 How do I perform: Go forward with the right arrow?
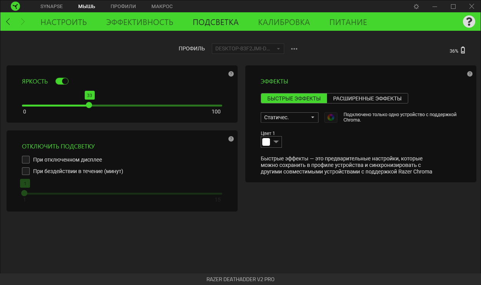[x=23, y=22]
